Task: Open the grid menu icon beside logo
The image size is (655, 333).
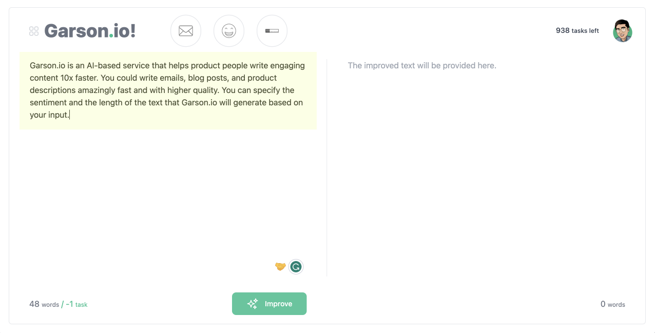Action: click(x=34, y=31)
